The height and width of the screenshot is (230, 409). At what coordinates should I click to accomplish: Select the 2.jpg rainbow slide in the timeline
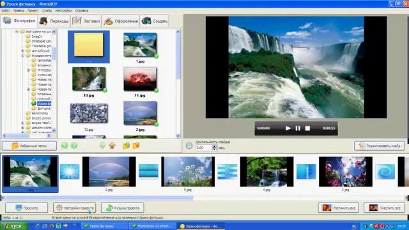coord(109,172)
